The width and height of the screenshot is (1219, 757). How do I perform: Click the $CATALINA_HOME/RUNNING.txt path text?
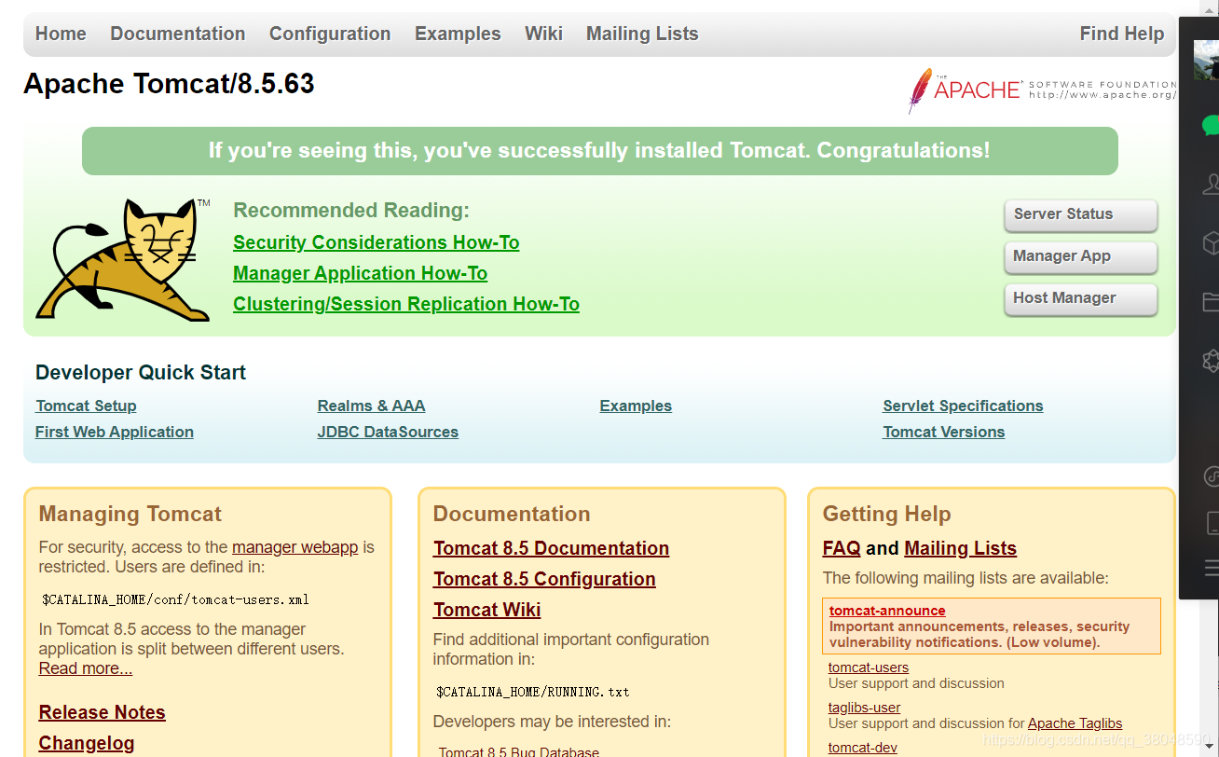pos(533,692)
